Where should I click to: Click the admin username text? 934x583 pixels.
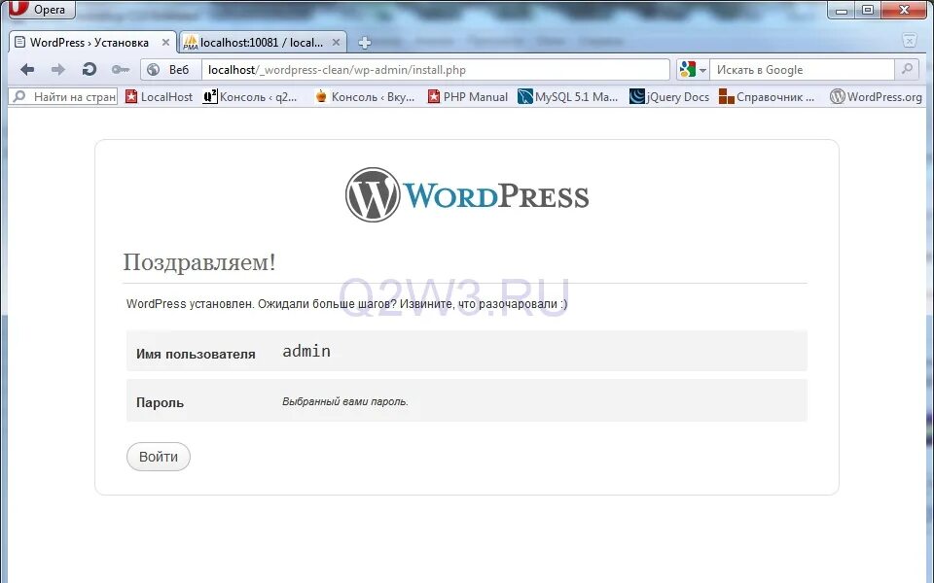pyautogui.click(x=306, y=351)
